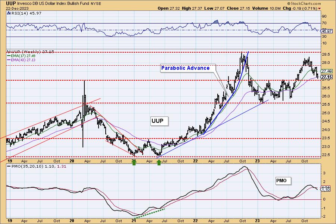Click the 27.15 last price tag on right axis
This screenshot has height=224, width=336.
point(327,77)
